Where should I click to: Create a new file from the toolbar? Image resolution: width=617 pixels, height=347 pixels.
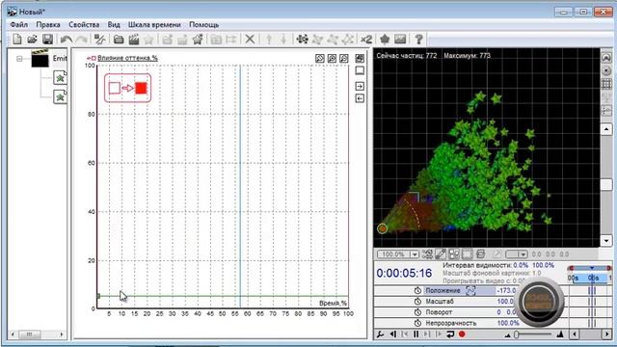17,39
